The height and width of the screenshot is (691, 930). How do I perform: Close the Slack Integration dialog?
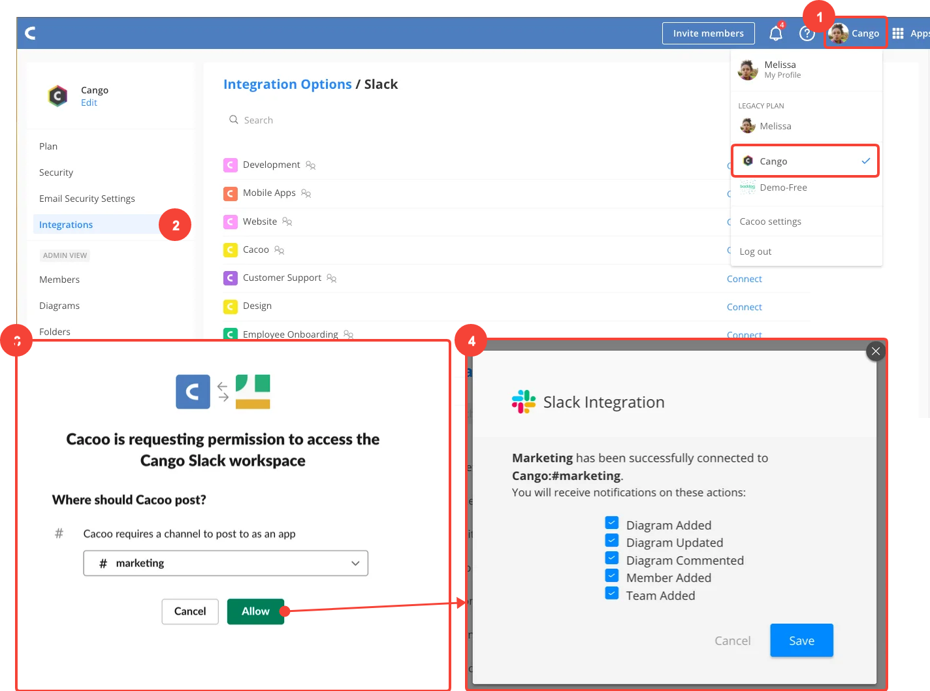(x=875, y=351)
